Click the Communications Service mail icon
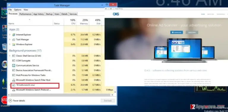This screenshot has height=112, width=228. [14, 65]
